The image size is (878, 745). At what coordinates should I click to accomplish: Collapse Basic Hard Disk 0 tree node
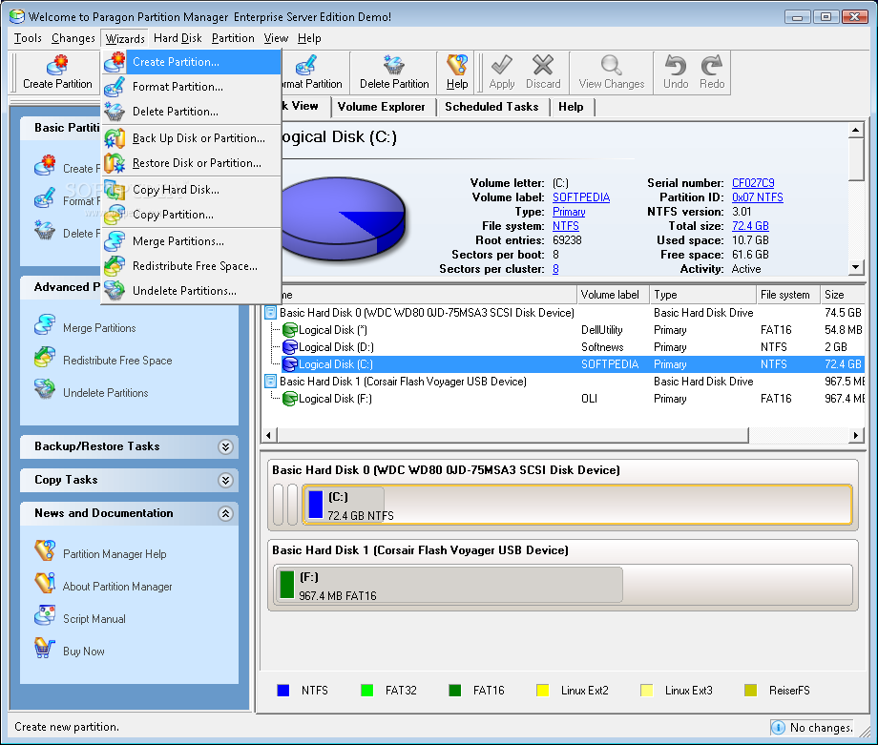tap(270, 312)
